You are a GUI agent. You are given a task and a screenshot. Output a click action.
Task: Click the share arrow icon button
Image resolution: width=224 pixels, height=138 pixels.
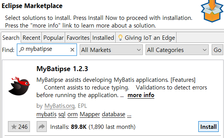click(x=42, y=127)
